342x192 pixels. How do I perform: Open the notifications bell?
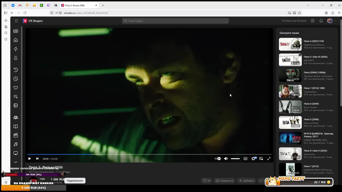pos(321,21)
